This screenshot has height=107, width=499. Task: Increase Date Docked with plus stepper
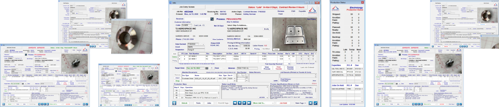[203, 44]
